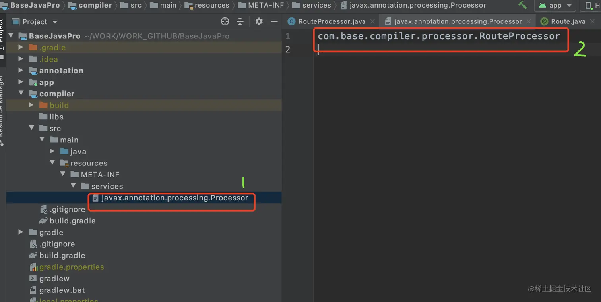
Task: Close the javax.annotation.processing.Processor tab
Action: pyautogui.click(x=529, y=21)
